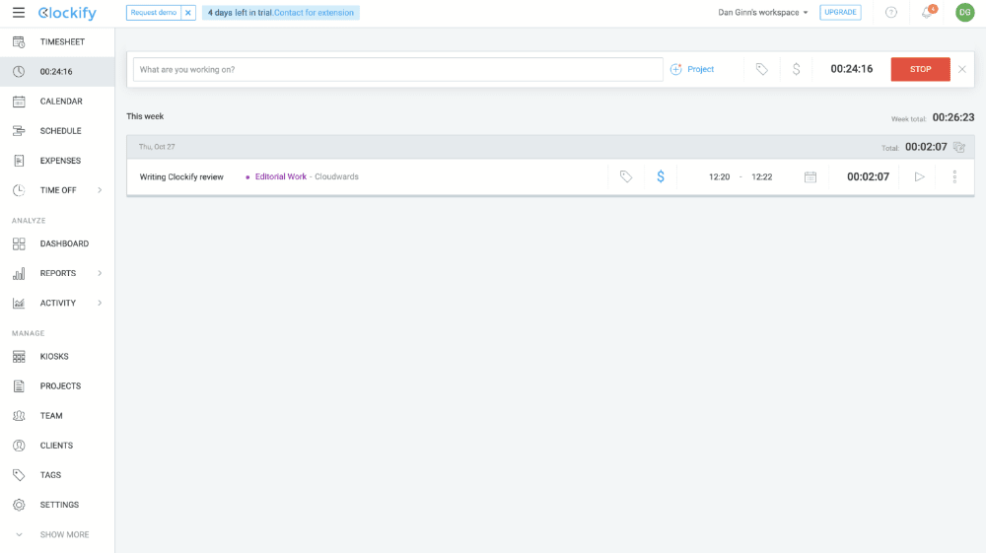Viewport: 986px width, 553px height.
Task: Edit the Writing Clockify review description
Action: (181, 177)
